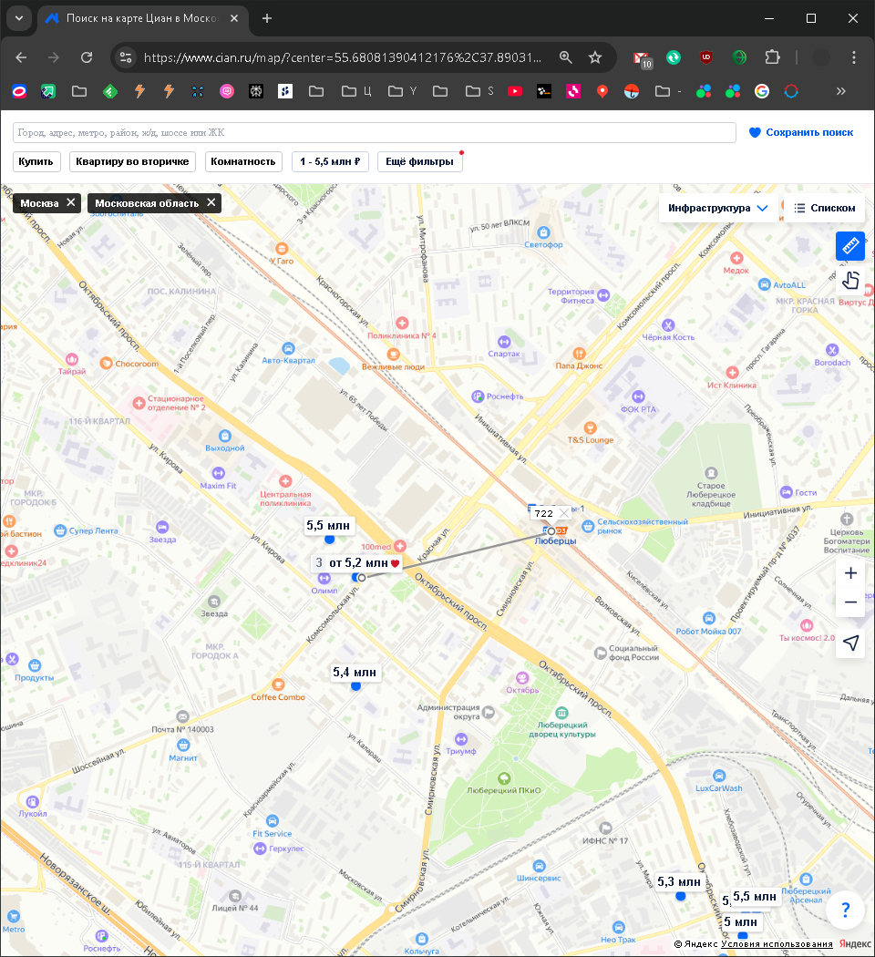This screenshot has width=875, height=957.
Task: Activate the hand-draw area selection tool
Action: [850, 280]
